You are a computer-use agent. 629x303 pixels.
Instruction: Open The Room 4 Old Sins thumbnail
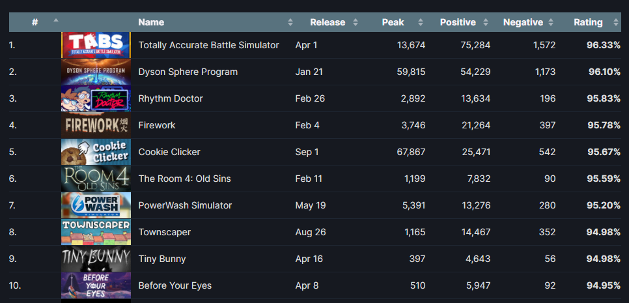(96, 179)
